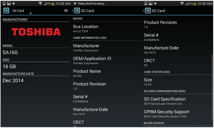Tap the battery icon on right status bar

199,4
